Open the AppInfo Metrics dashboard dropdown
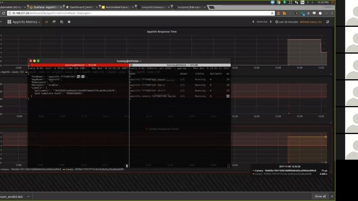 [23, 22]
